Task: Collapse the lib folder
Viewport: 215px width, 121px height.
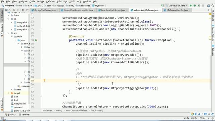Action: point(8,19)
